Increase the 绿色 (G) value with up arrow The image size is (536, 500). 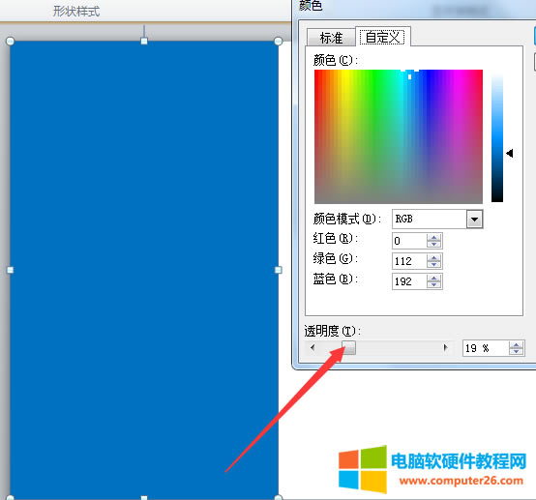coord(434,257)
